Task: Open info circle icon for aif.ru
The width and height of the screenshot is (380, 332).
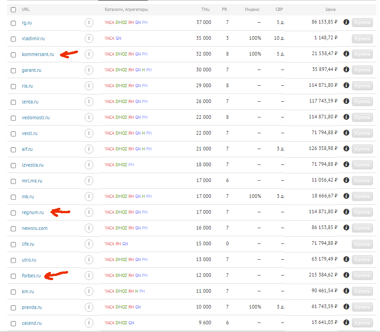Action: [x=89, y=149]
